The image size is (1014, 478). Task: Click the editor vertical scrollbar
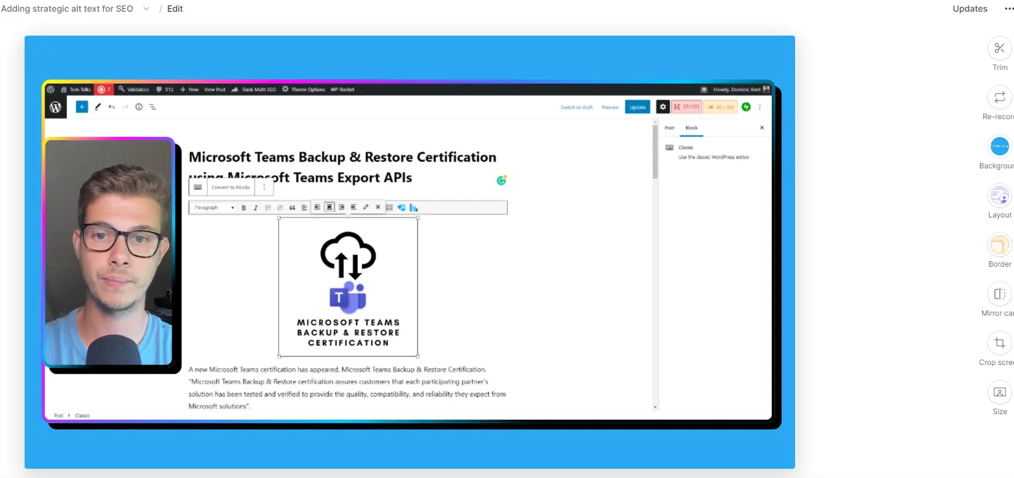point(656,151)
